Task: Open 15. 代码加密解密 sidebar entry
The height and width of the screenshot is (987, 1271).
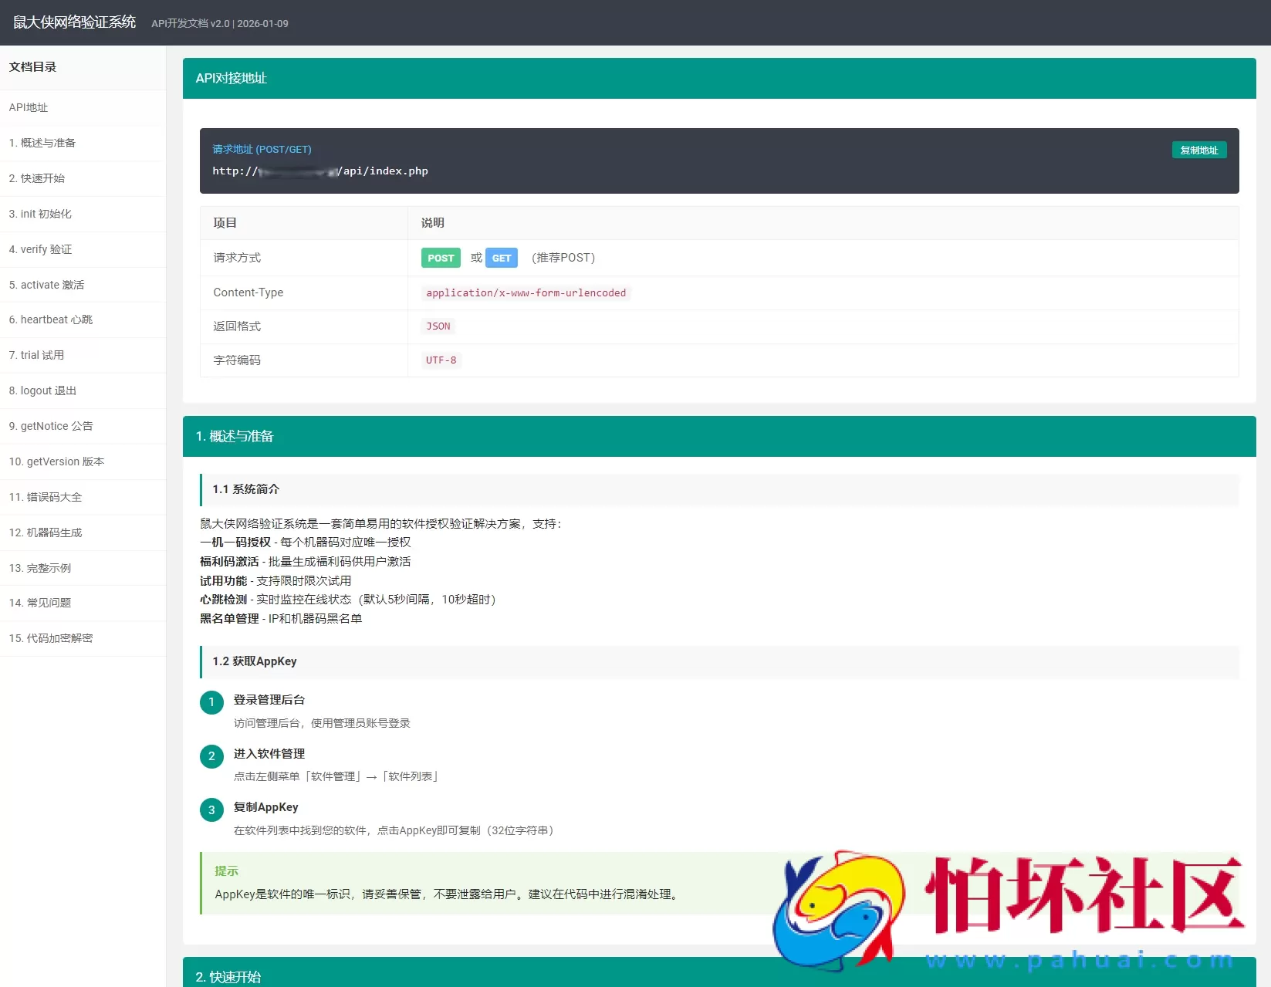Action: pyautogui.click(x=50, y=638)
